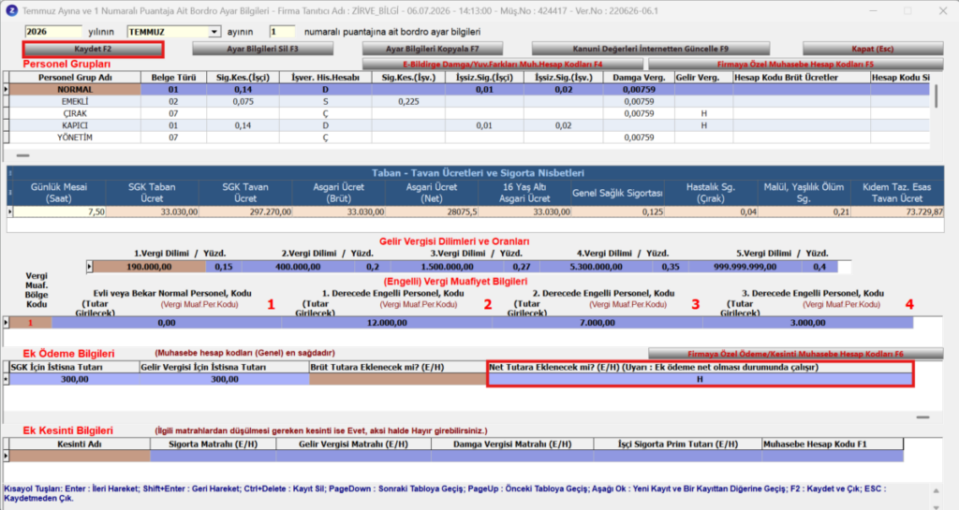Click the year field showing 2026
Screen dimensions: 959x510
point(53,32)
